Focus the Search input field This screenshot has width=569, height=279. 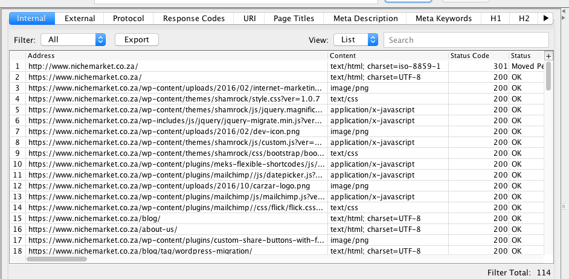pos(466,40)
